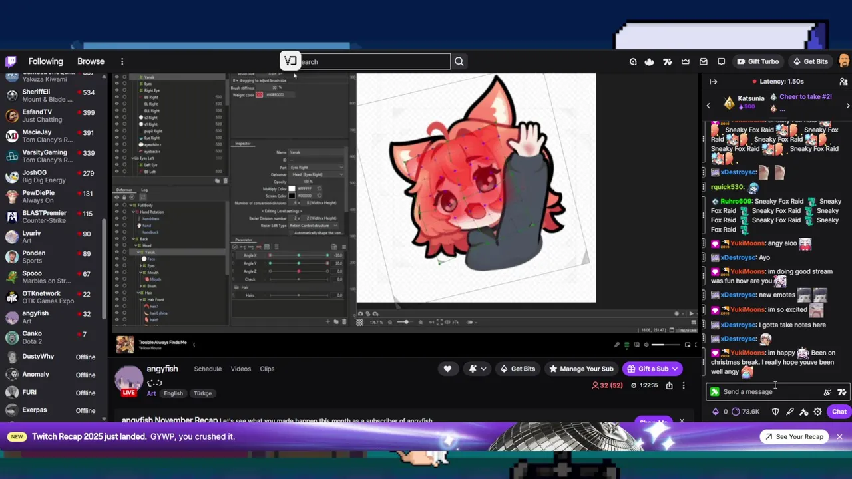The width and height of the screenshot is (852, 479).
Task: Click the Trouble Always Finds Me album thumbnail
Action: coord(125,345)
